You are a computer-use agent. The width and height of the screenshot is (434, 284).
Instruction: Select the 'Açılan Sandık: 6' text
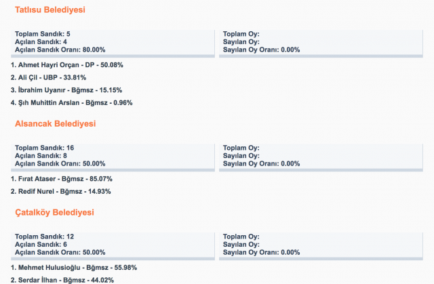pos(41,243)
